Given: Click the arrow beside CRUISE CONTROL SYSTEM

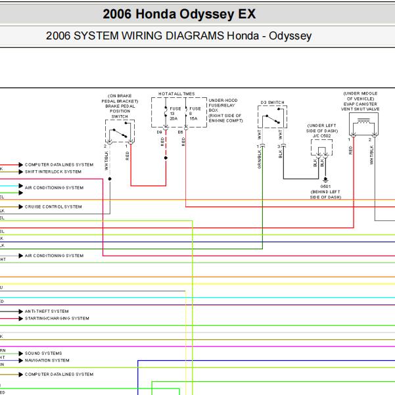Looking at the screenshot, I should 21,207.
